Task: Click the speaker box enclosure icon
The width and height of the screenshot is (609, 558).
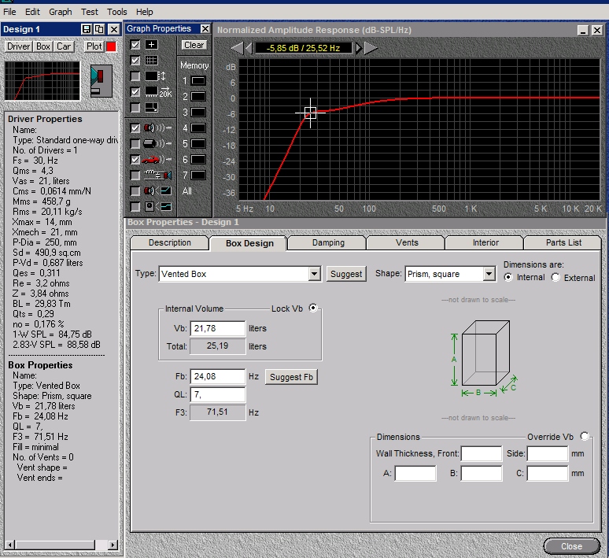Action: tap(100, 79)
